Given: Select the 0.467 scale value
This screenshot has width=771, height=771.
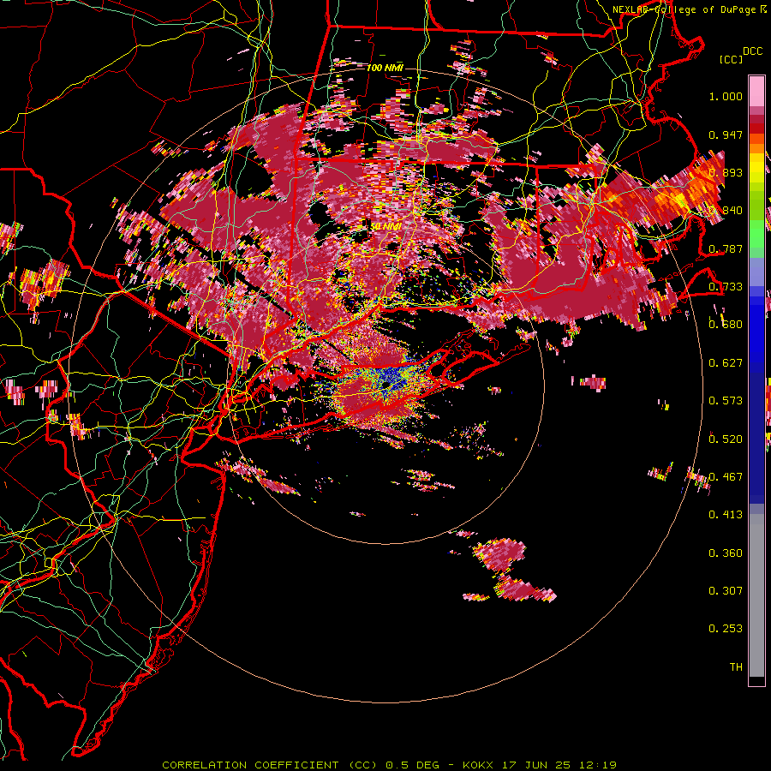Looking at the screenshot, I should pos(726,477).
